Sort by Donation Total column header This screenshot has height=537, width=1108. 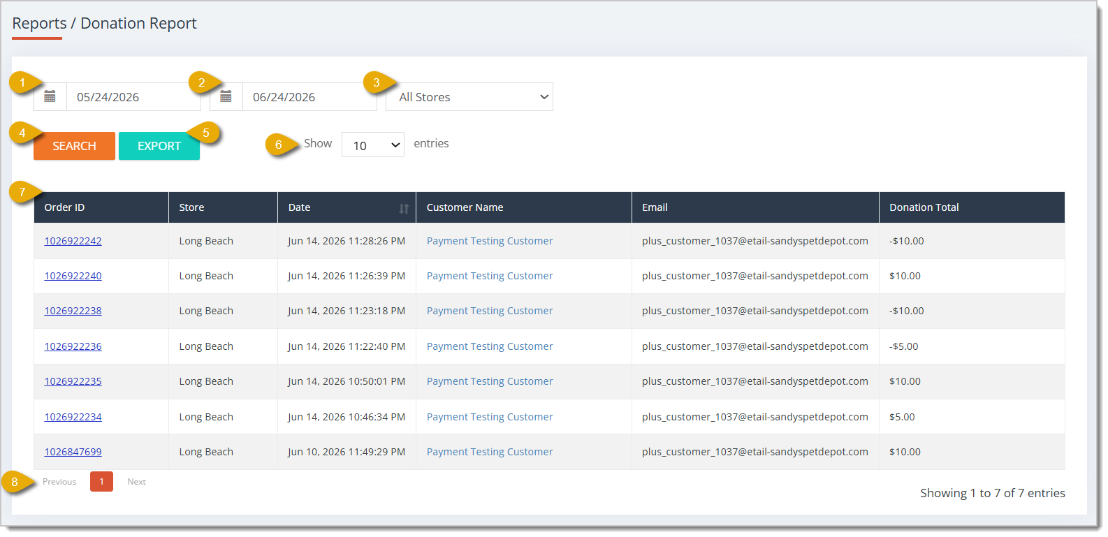tap(972, 207)
